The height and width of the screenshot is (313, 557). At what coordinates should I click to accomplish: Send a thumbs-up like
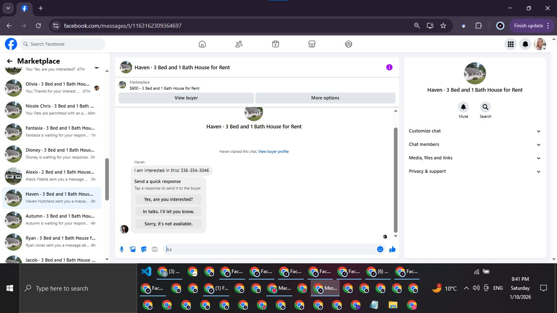(392, 249)
